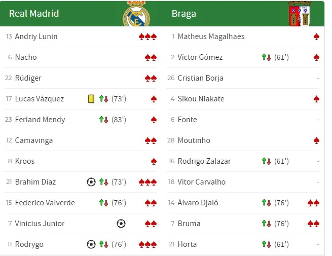Open Moutinho player profile
Image resolution: width=332 pixels, height=256 pixels.
coord(194,140)
